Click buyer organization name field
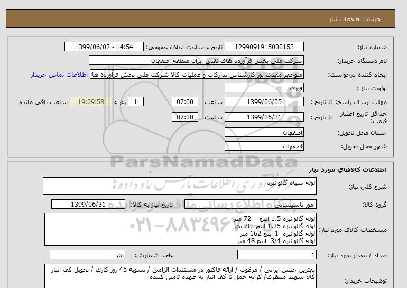The image size is (407, 288). tap(196, 60)
